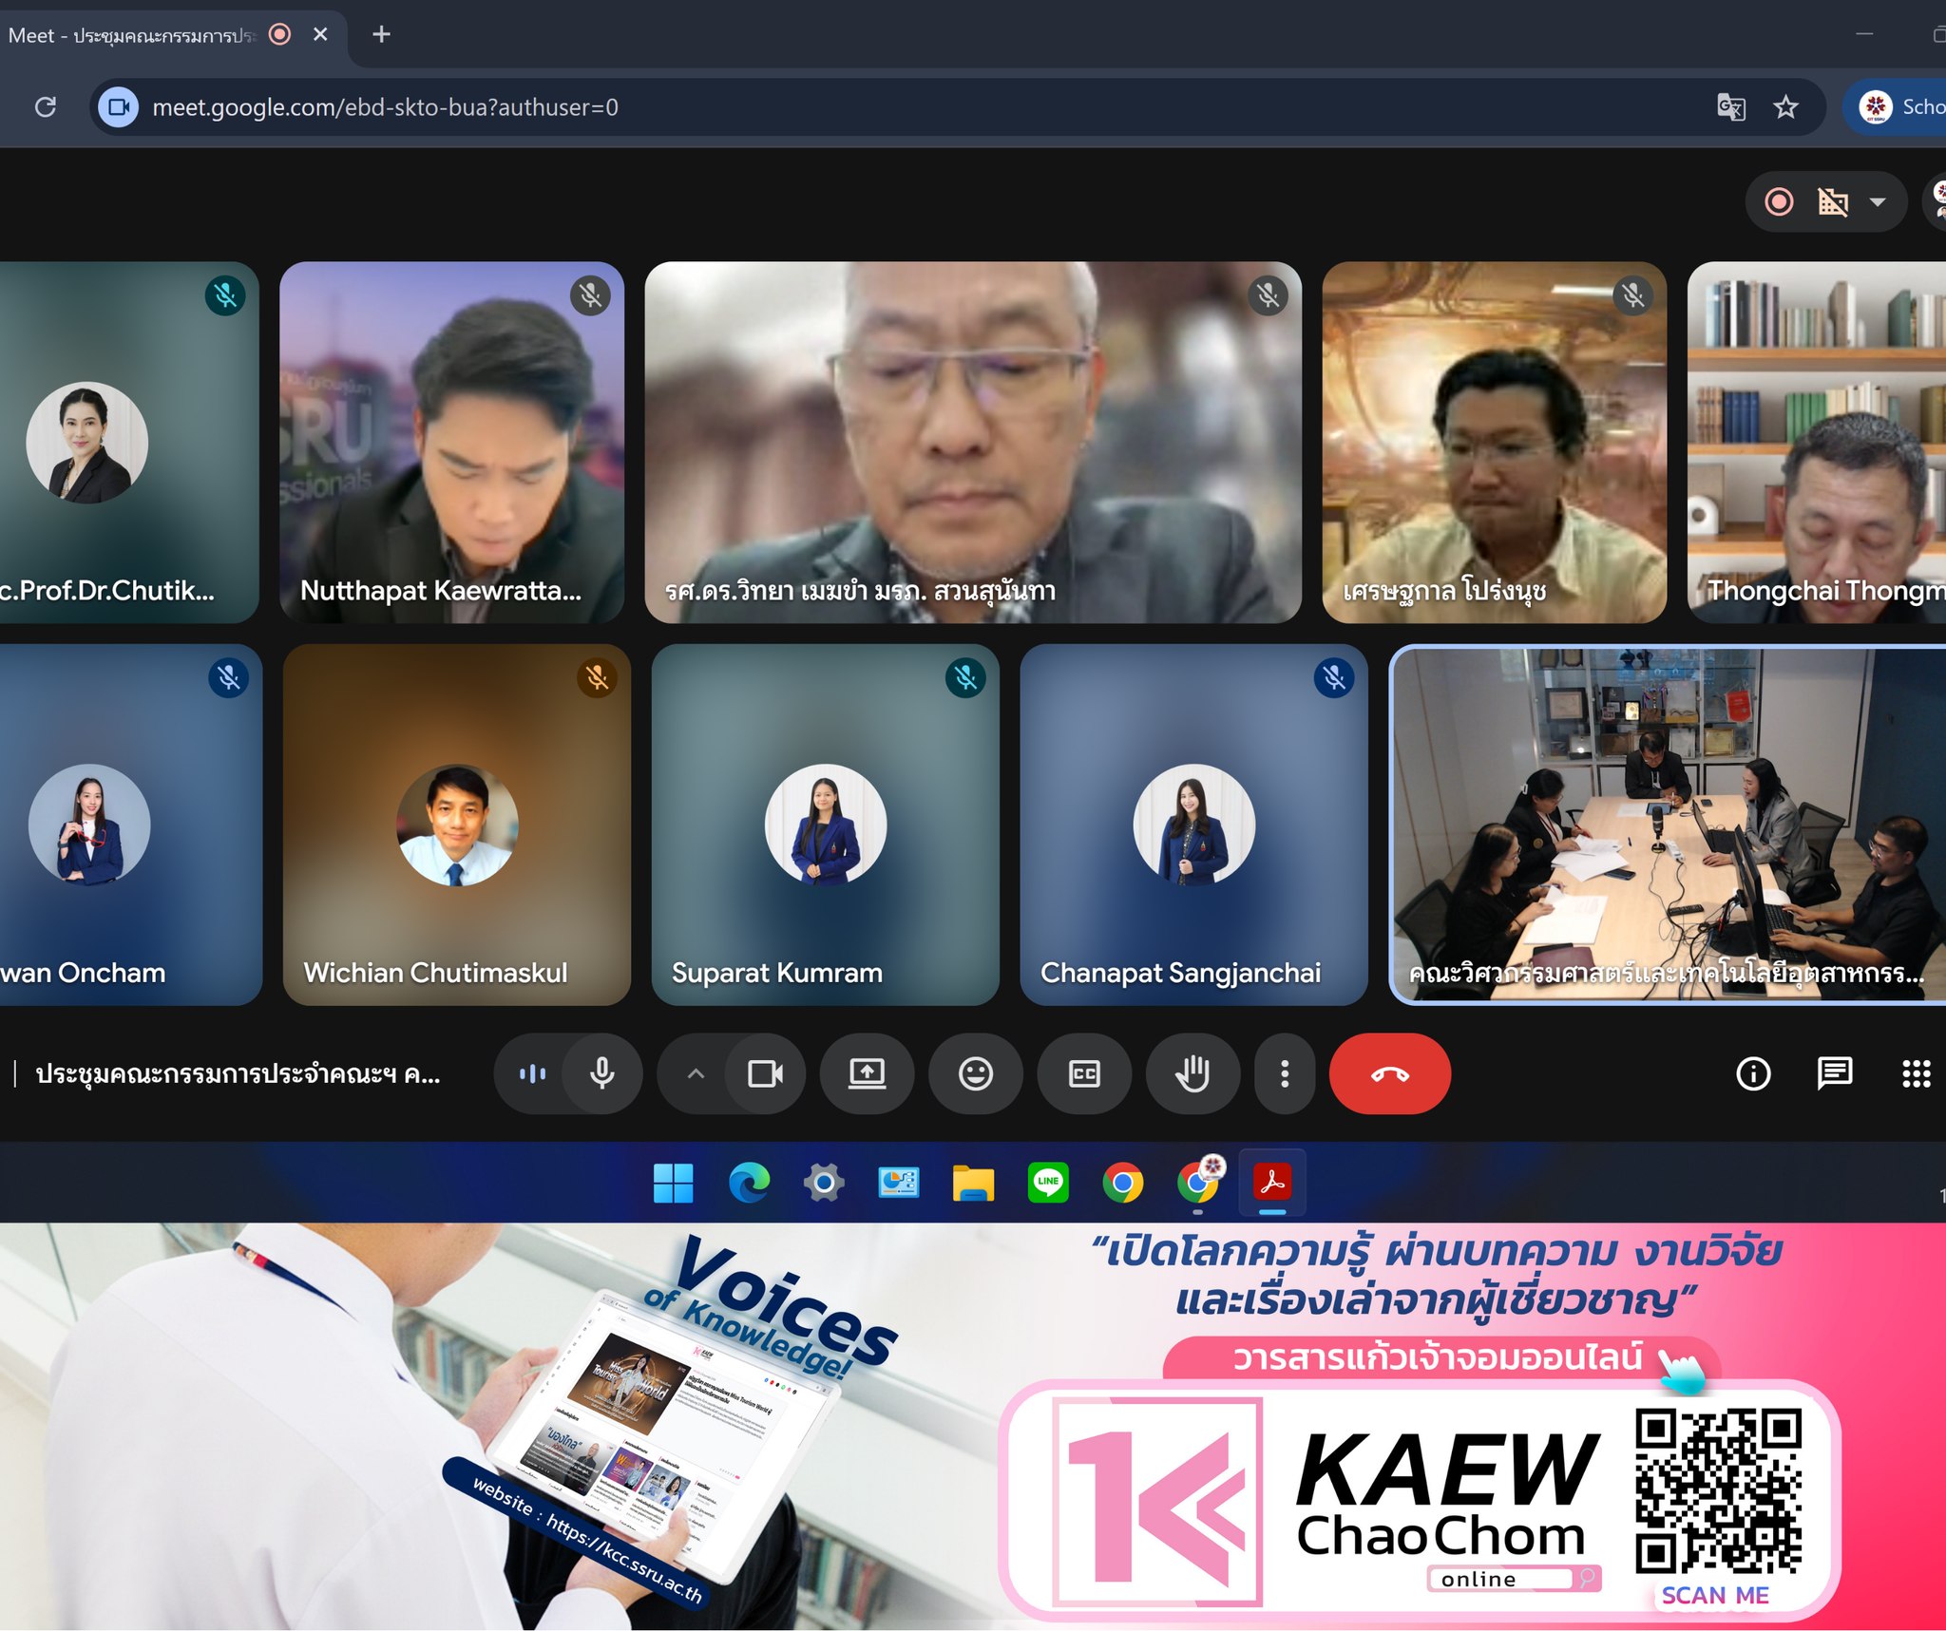
Task: Toggle the microphone on or off
Action: (x=601, y=1074)
